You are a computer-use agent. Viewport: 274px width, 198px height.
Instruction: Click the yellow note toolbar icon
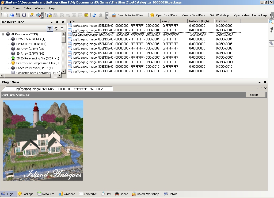pos(86,15)
